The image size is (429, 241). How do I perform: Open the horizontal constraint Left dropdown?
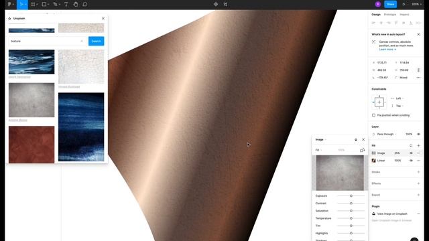[398, 98]
